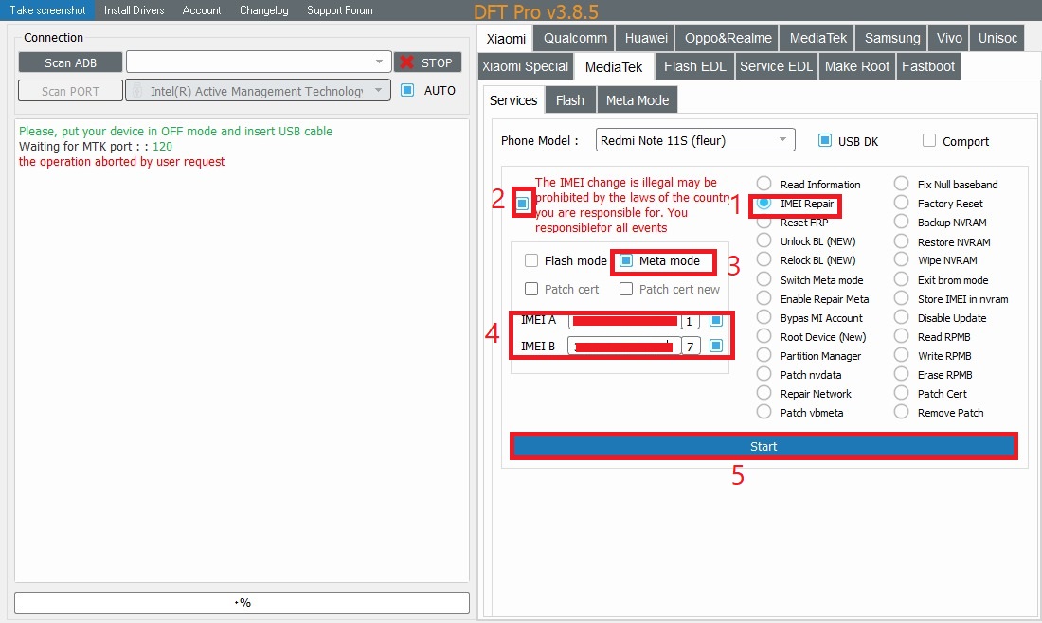Open the Flash EDL sub-tab
The height and width of the screenshot is (623, 1042).
tap(695, 66)
